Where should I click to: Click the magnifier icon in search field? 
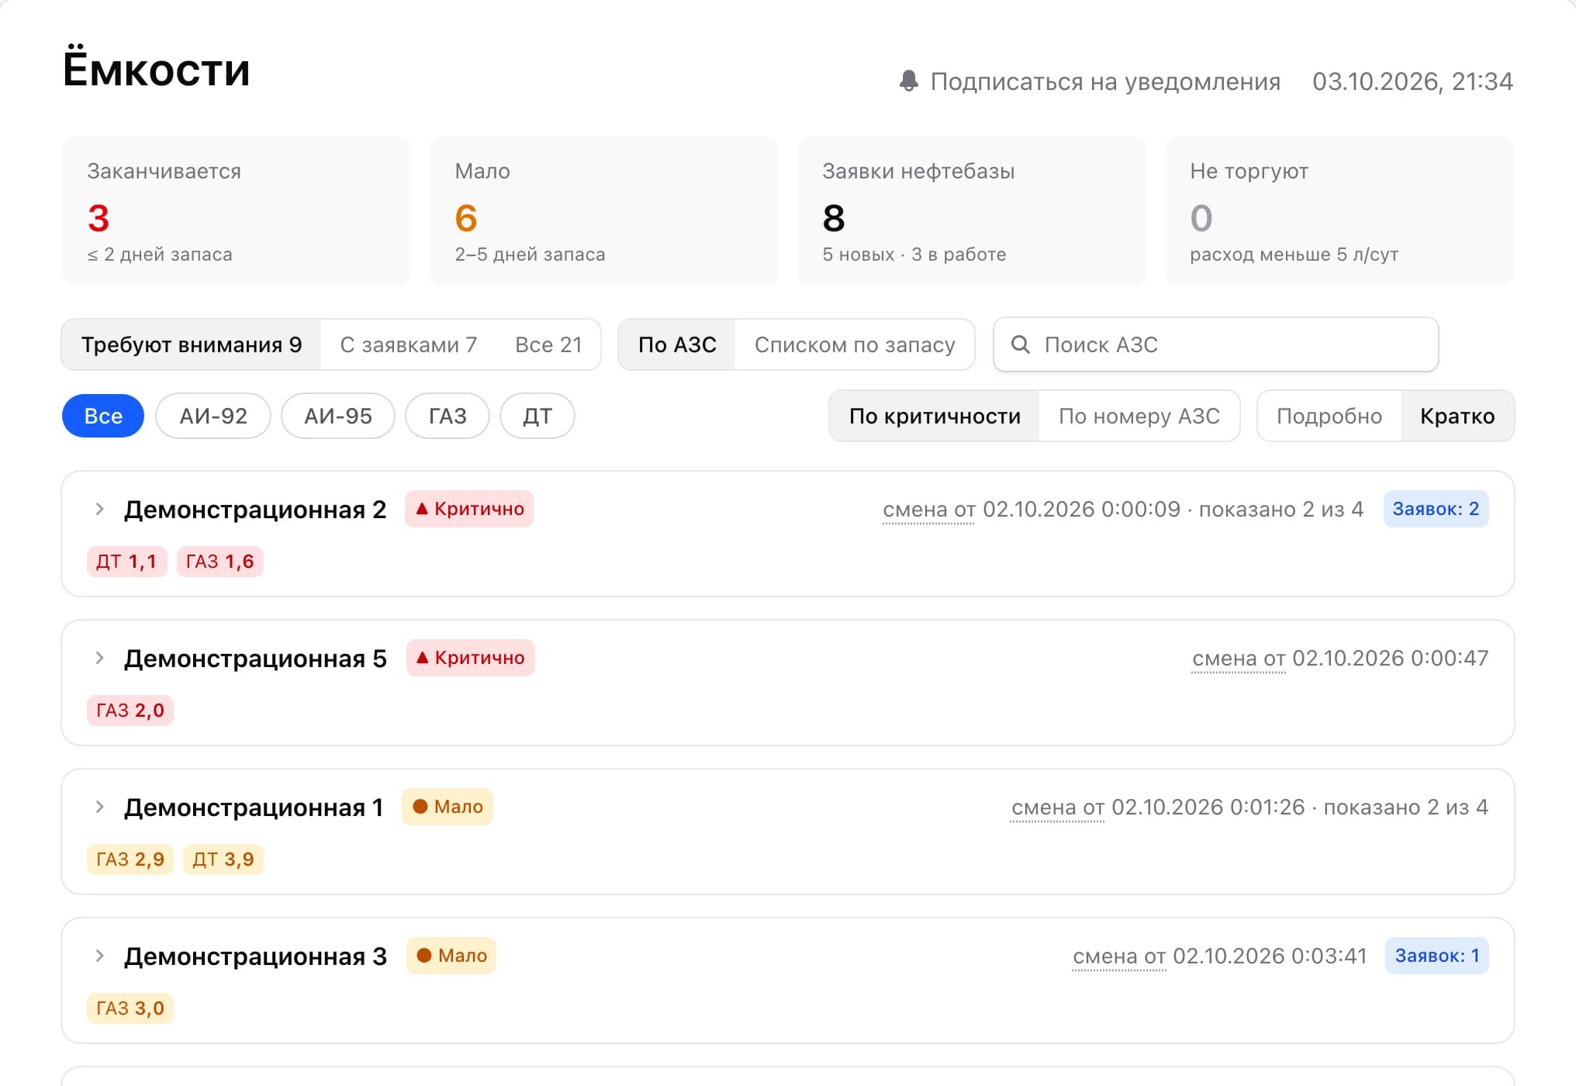point(1021,344)
